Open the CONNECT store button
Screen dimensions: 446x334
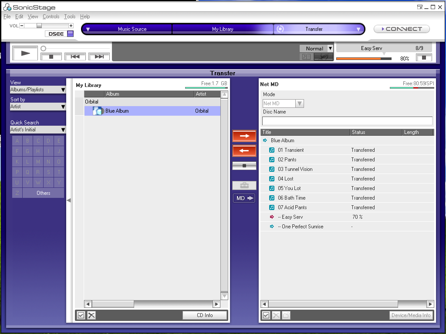click(x=402, y=29)
